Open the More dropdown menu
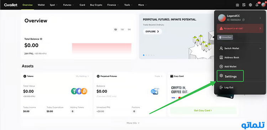This screenshot has width=267, height=130. point(142,5)
